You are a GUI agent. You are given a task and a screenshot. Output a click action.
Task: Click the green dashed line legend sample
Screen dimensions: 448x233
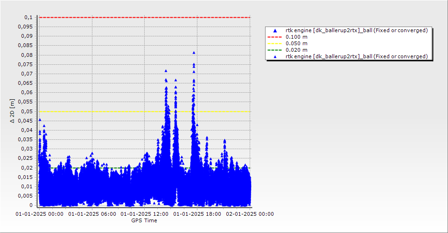click(274, 50)
